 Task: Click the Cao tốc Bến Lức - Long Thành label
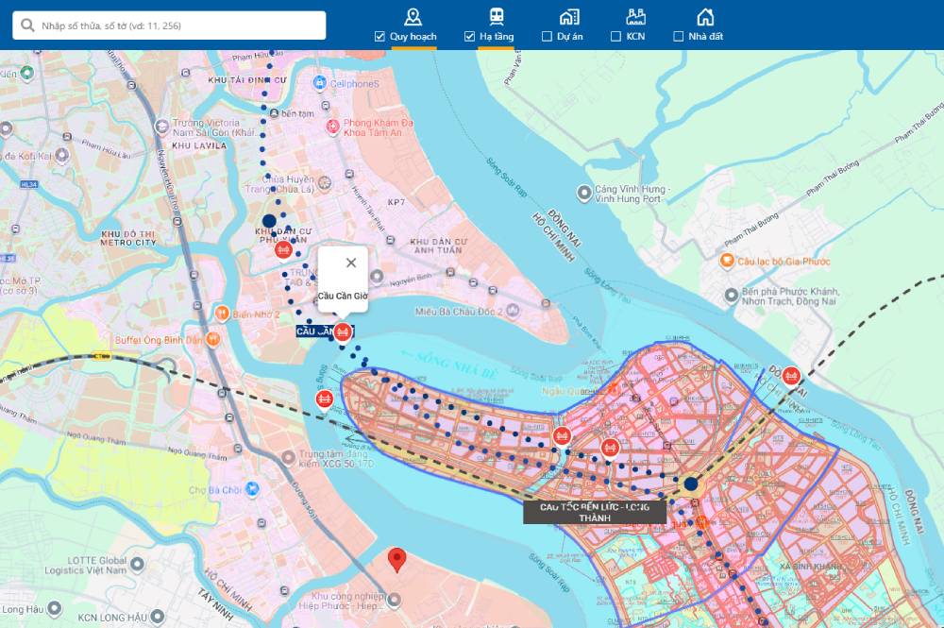[x=595, y=512]
